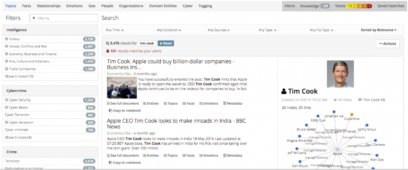Viewport: 408px width, 170px height.
Task: Expand Unrest, Conflicts and War filter
Action: pyautogui.click(x=7, y=47)
